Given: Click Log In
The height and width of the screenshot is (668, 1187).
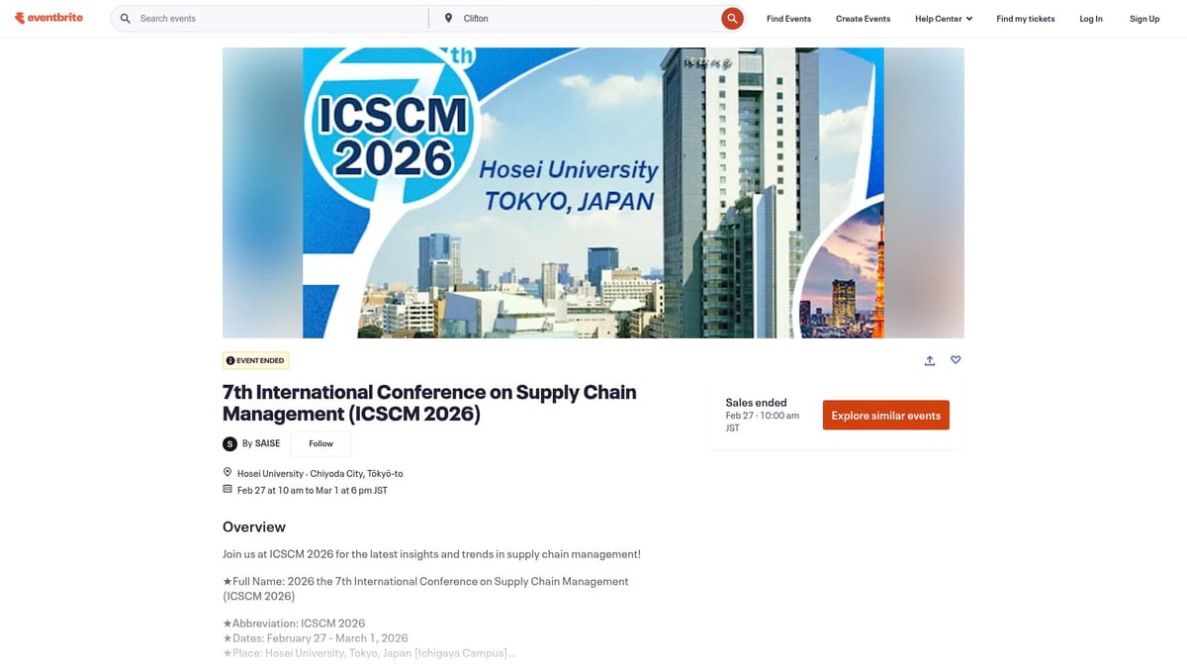Looking at the screenshot, I should 1090,18.
